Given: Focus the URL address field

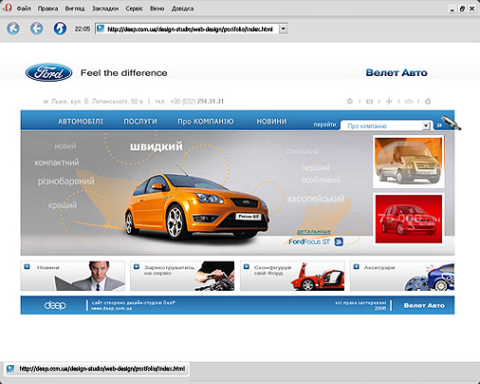Looking at the screenshot, I should (x=191, y=29).
